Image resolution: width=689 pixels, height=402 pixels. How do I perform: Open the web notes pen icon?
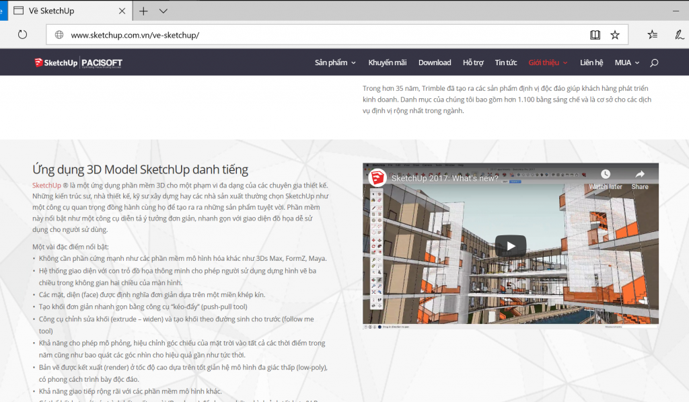pos(680,35)
